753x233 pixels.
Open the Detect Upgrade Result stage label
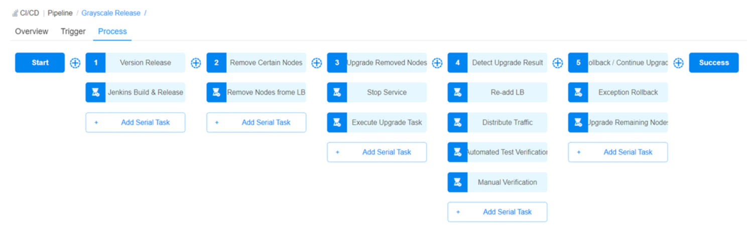coord(508,63)
